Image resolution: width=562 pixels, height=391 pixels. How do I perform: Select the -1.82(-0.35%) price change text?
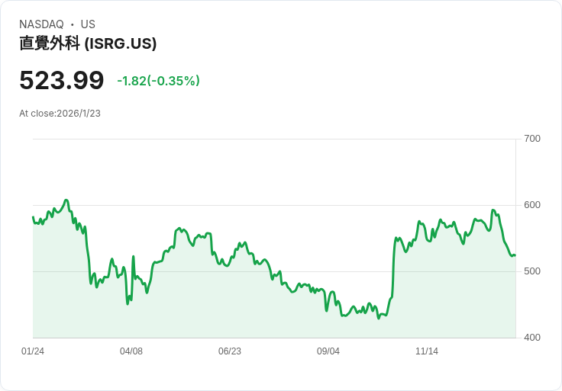click(158, 81)
